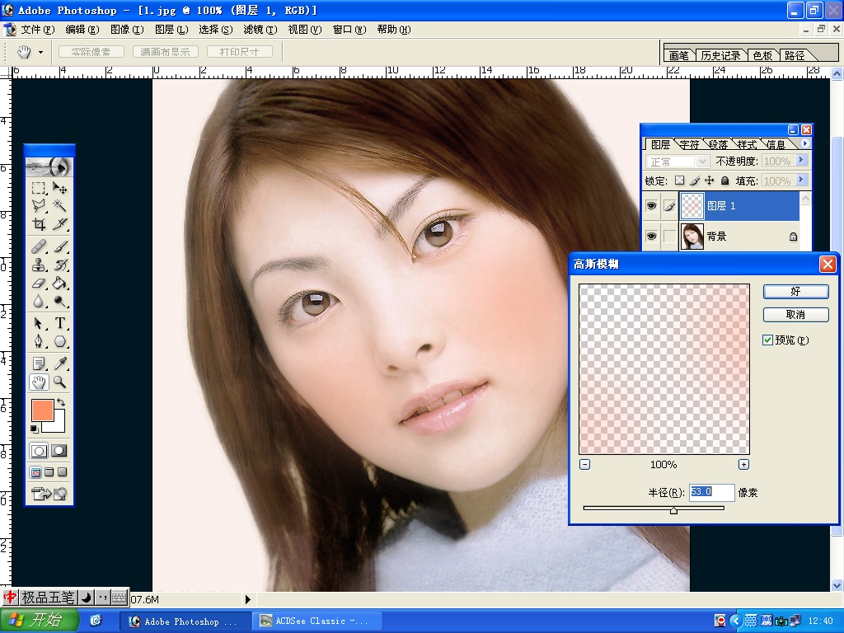Select the Eraser tool

[38, 284]
